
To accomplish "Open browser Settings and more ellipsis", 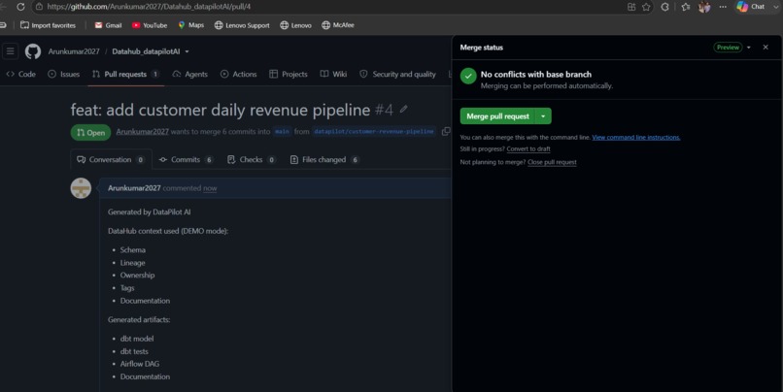I will pyautogui.click(x=723, y=7).
